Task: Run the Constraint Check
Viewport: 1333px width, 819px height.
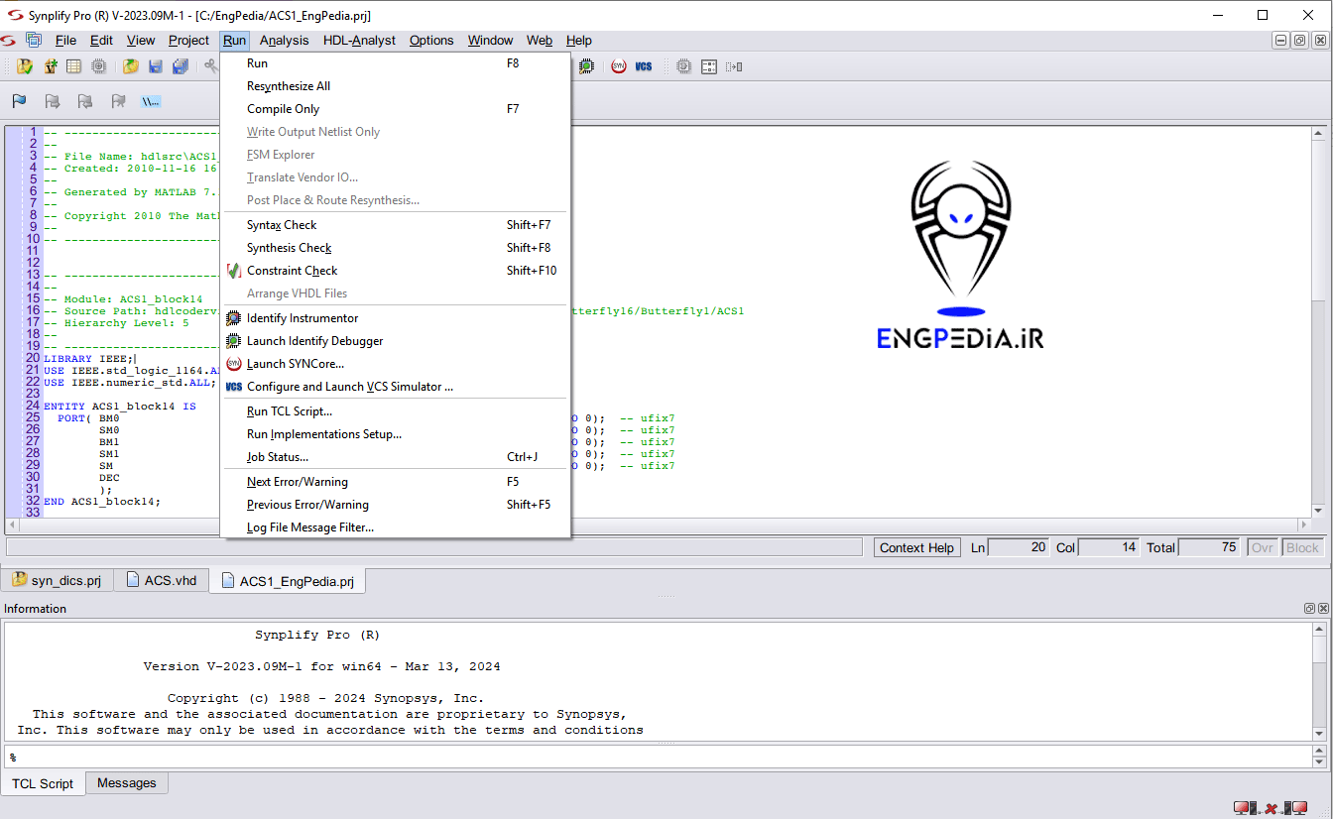Action: pos(396,271)
